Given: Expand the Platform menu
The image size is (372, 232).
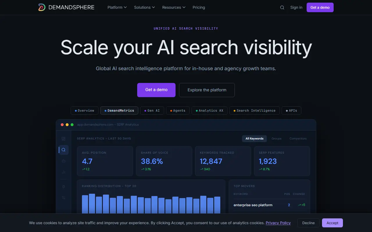Looking at the screenshot, I should (x=117, y=8).
